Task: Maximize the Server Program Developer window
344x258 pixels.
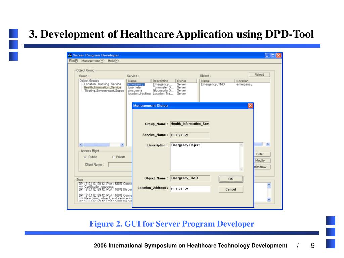Action: (273, 55)
